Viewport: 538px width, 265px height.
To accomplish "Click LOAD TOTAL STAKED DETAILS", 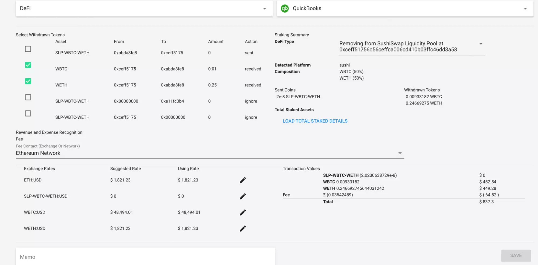I will (315, 121).
